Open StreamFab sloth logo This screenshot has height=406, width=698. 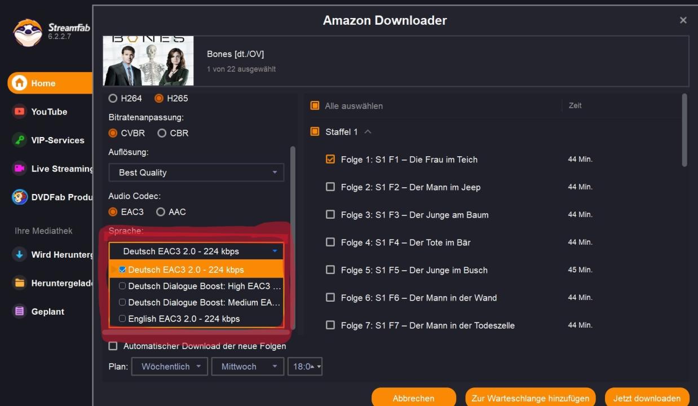28,32
